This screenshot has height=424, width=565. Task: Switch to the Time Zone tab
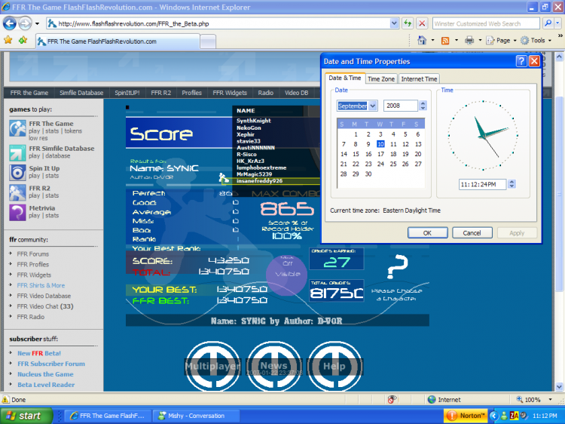[381, 78]
